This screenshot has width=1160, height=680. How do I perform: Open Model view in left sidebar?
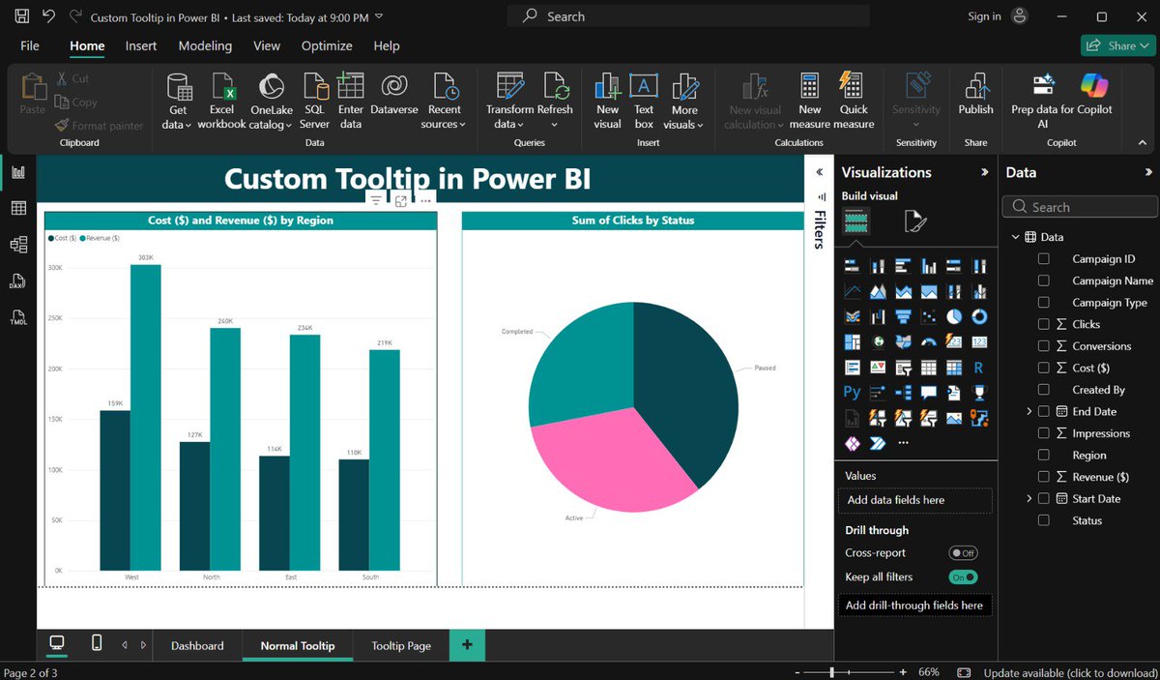pos(17,245)
